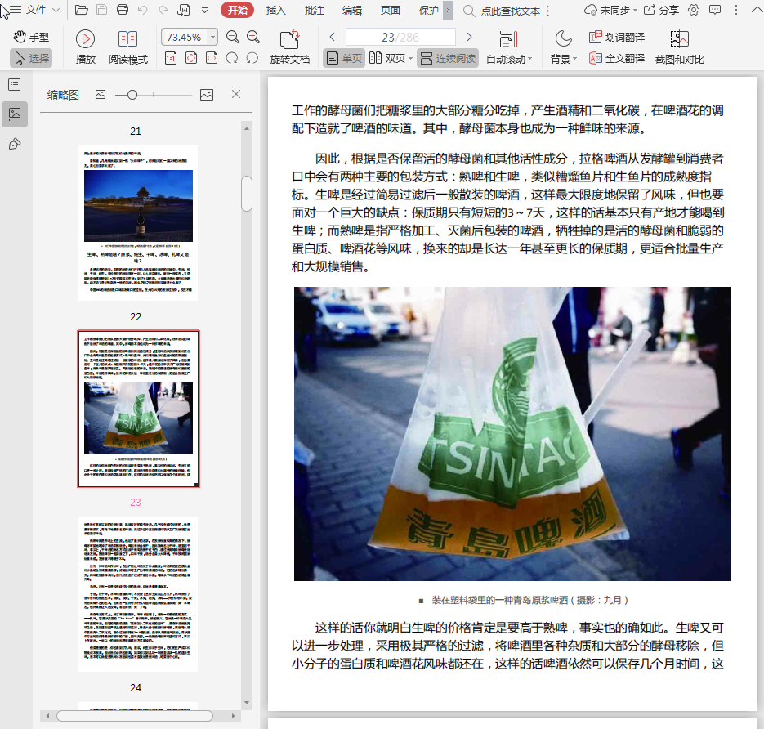This screenshot has width=764, height=729.
Task: Click thumbnail panel vertical scrollbar handle
Action: click(x=247, y=194)
